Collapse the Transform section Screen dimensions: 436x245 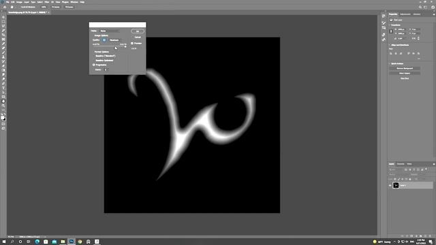[390, 25]
